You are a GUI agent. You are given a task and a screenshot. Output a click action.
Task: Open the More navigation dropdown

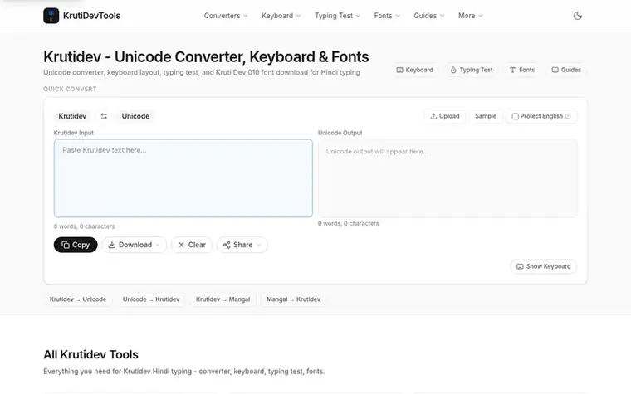(x=471, y=16)
